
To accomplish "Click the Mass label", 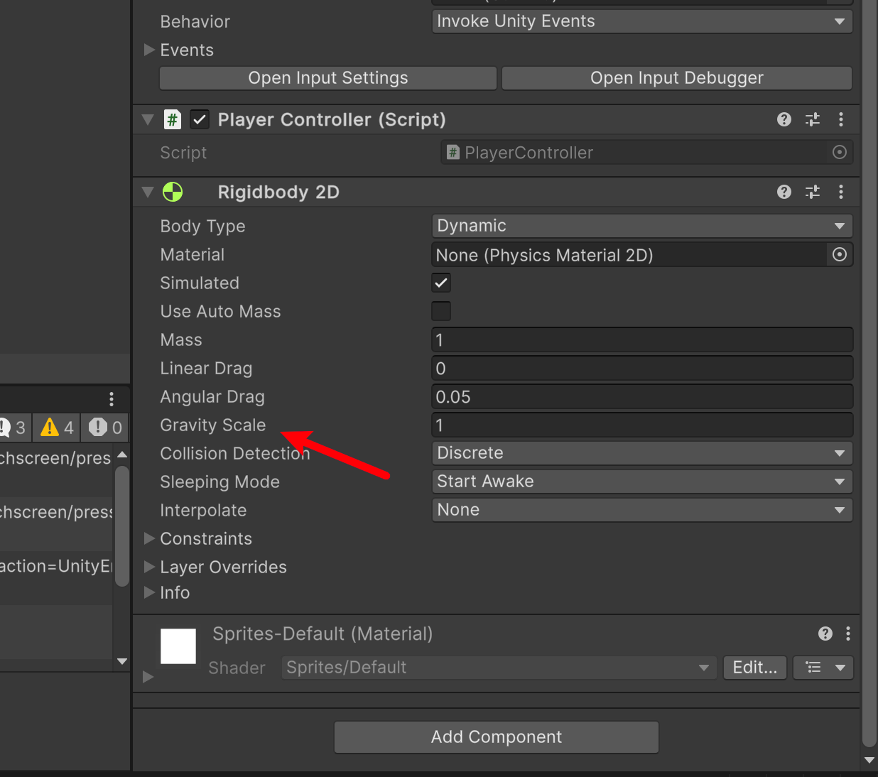I will (x=181, y=339).
